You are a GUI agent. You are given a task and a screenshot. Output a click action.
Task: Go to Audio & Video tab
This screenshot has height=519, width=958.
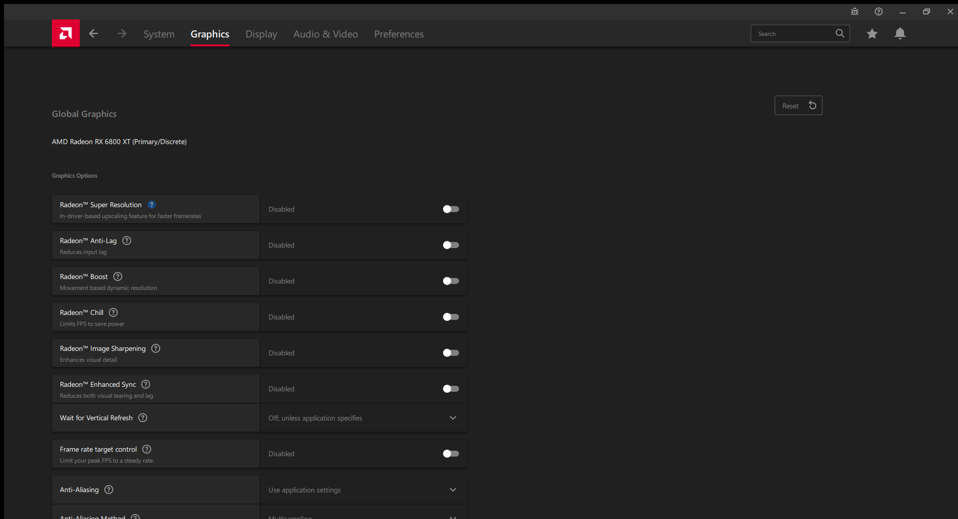pyautogui.click(x=326, y=34)
